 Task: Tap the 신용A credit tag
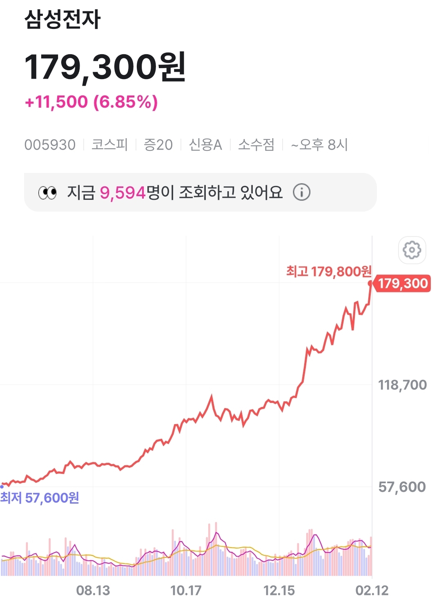(205, 145)
